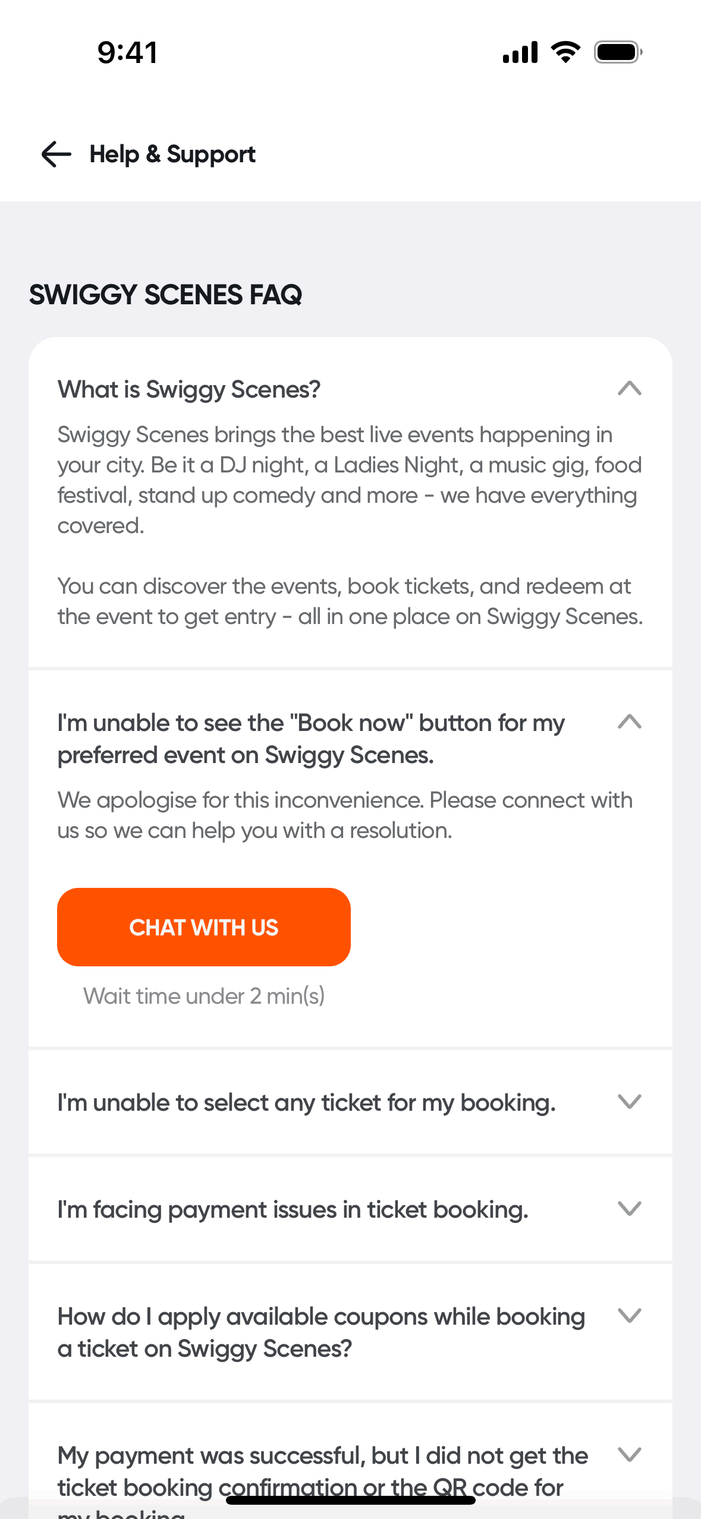Select "I'm facing payment issues in ticket booking" text
Screen dimensions: 701x1519
tap(293, 1210)
